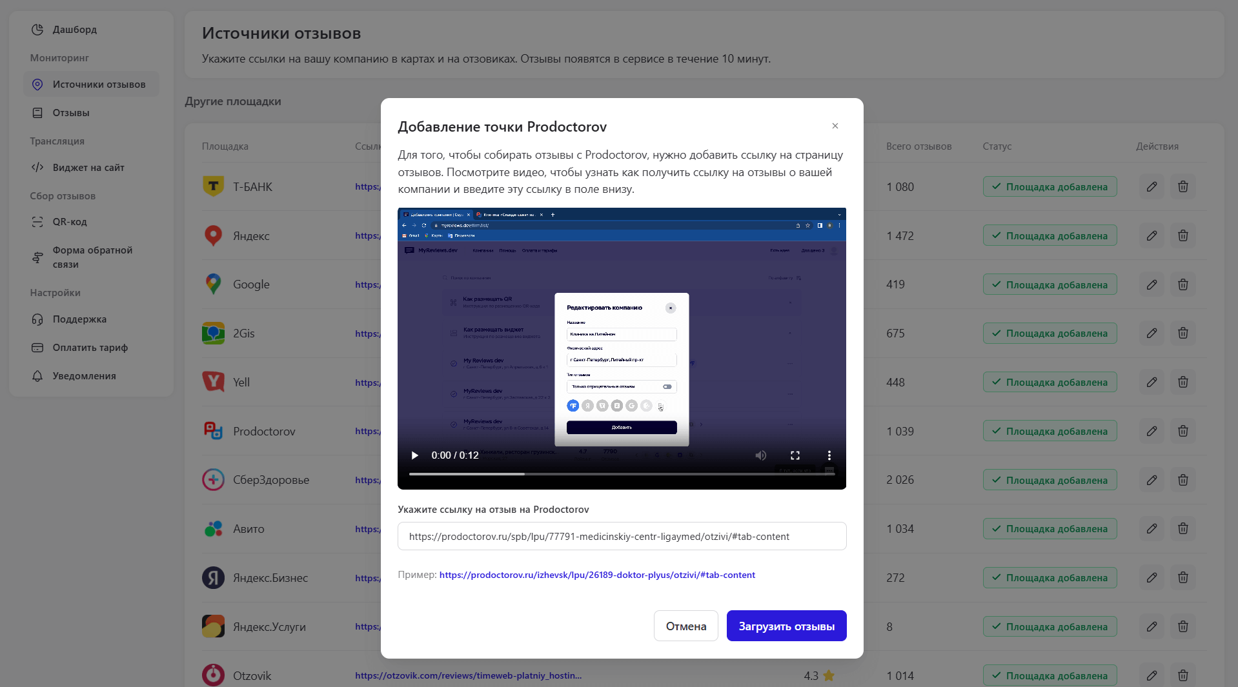This screenshot has height=687, width=1238.
Task: Open video more options menu
Action: point(829,455)
